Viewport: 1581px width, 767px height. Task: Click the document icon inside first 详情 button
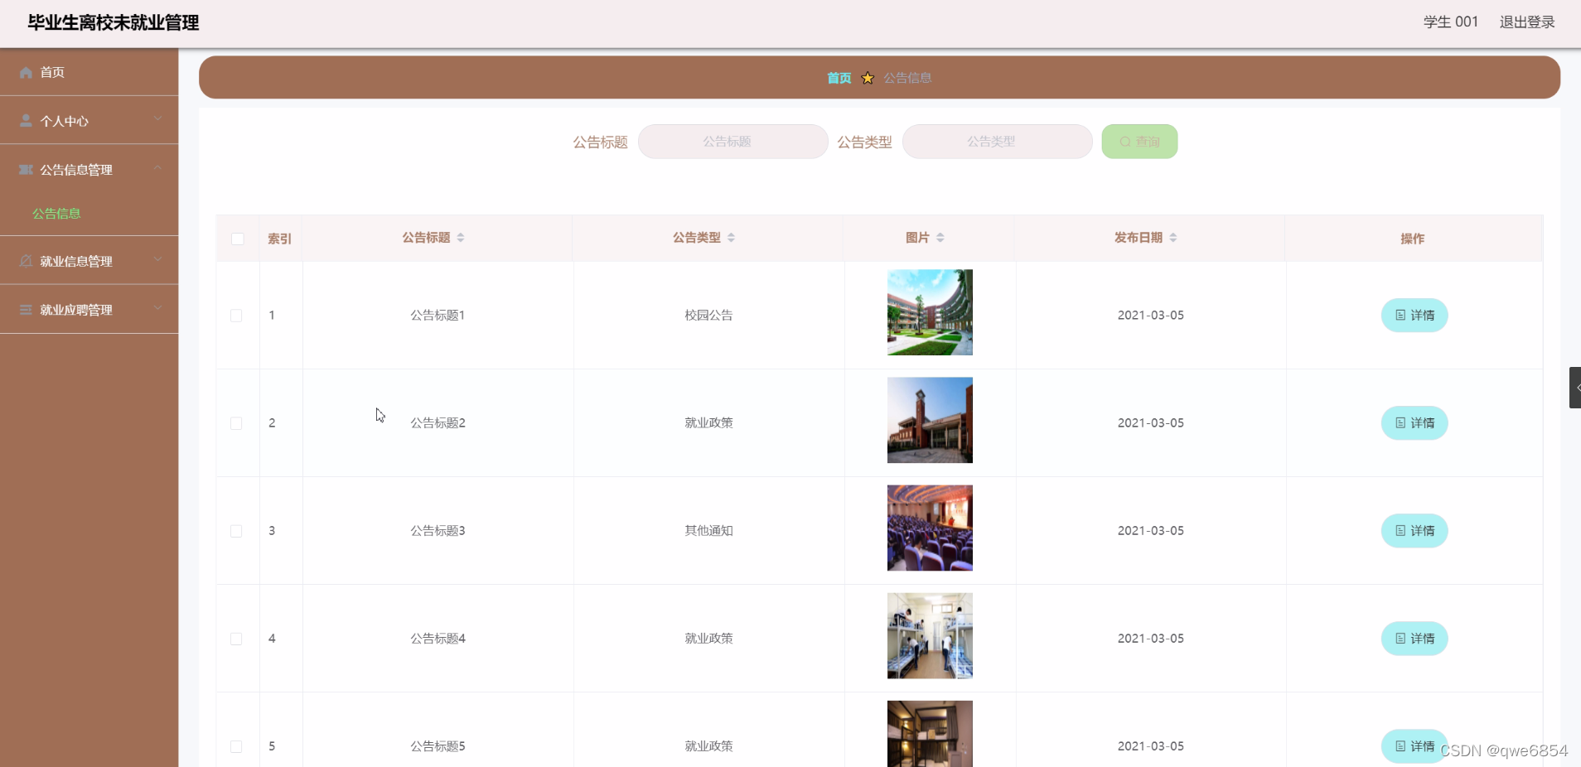click(1400, 315)
